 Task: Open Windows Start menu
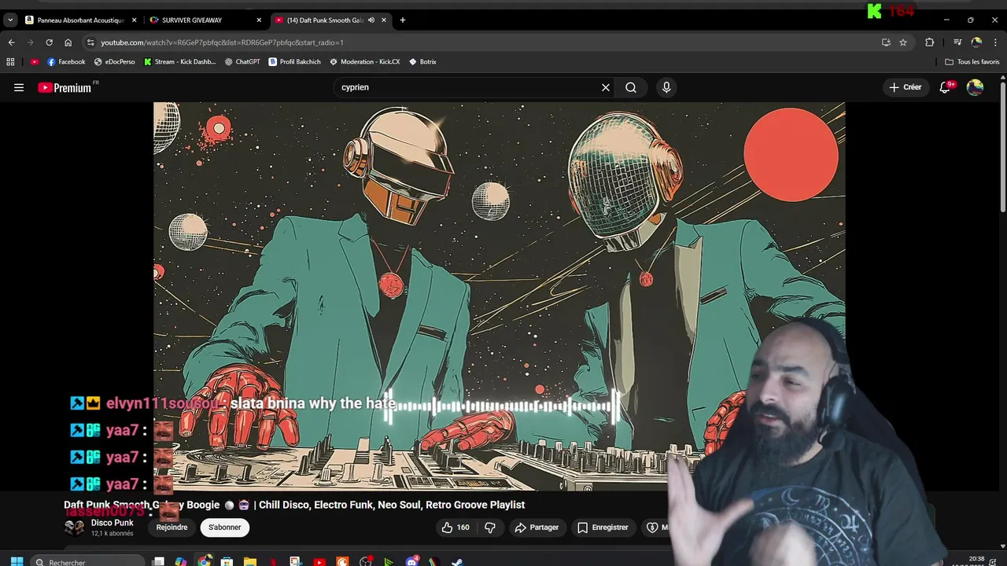[x=17, y=561]
